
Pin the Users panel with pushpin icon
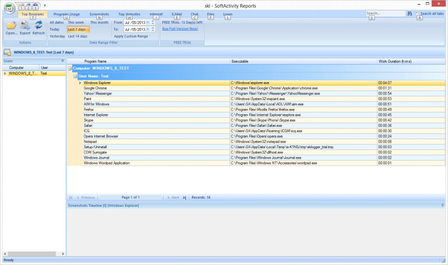pyautogui.click(x=63, y=61)
